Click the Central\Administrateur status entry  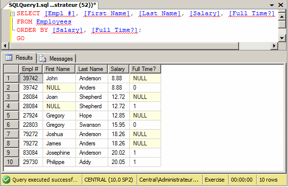click(x=169, y=180)
